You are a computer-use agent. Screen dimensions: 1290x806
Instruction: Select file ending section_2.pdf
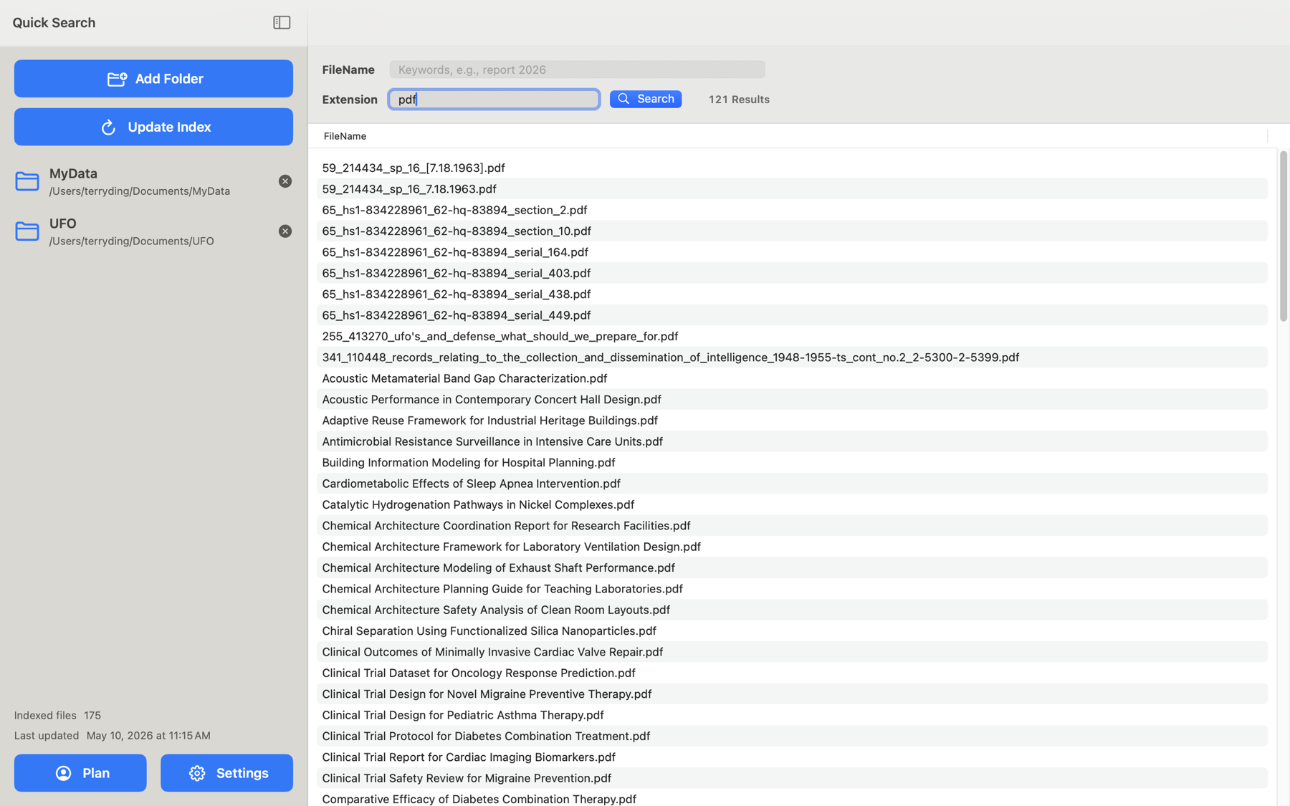click(x=792, y=210)
